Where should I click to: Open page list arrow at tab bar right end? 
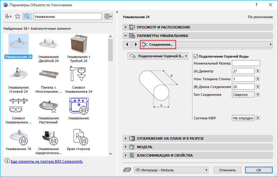(270, 44)
